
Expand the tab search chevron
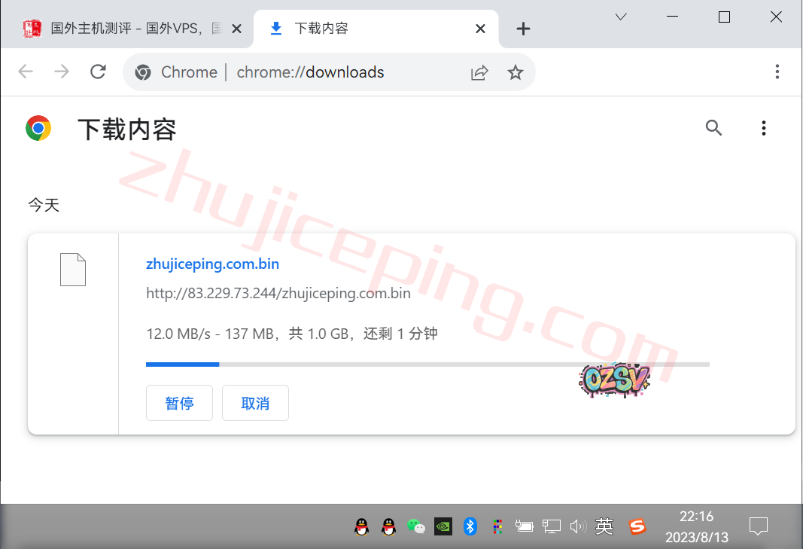tap(621, 17)
